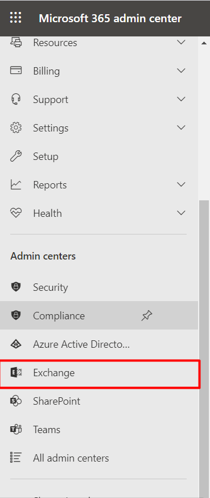Click the Admin centers section heading
This screenshot has height=498, width=210.
click(x=43, y=256)
